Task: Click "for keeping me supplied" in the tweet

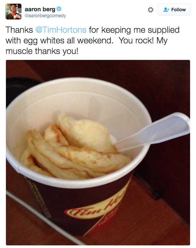Action: pos(134,30)
